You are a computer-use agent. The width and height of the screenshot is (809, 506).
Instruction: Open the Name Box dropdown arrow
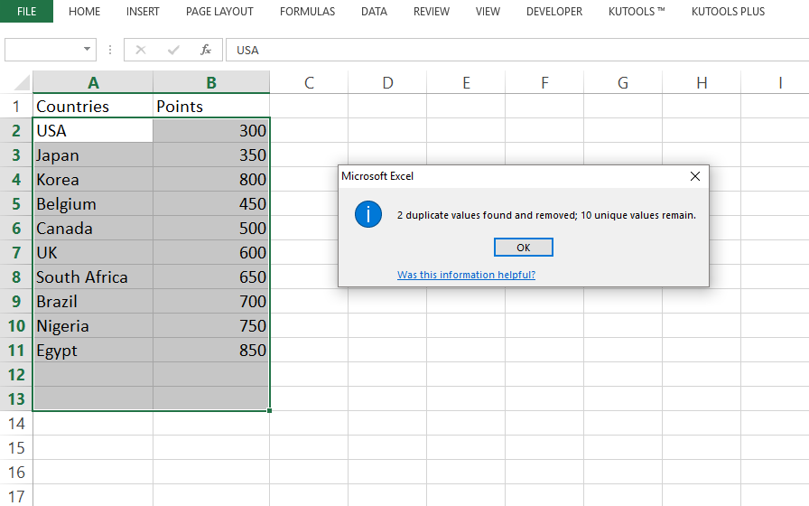click(x=87, y=50)
